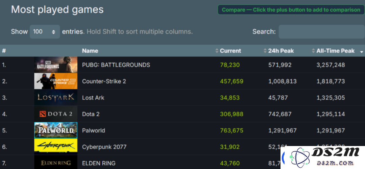Open the Cyberpunk 2077 game thumbnail
The width and height of the screenshot is (365, 169).
click(56, 147)
